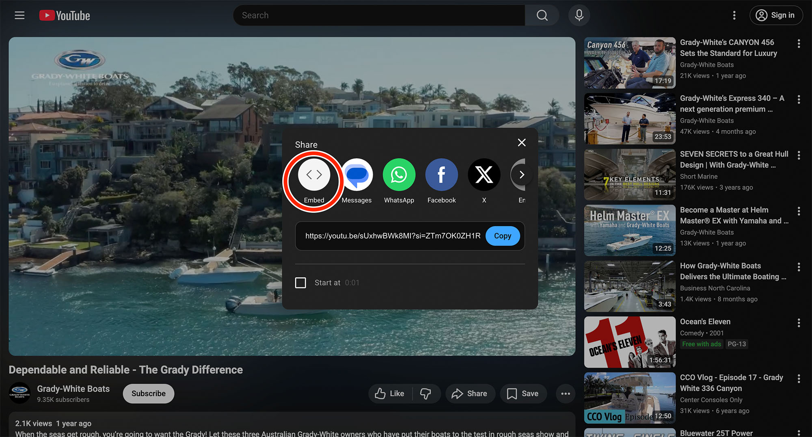Click Bluewater 25T Power video title
The width and height of the screenshot is (812, 437).
tap(716, 433)
